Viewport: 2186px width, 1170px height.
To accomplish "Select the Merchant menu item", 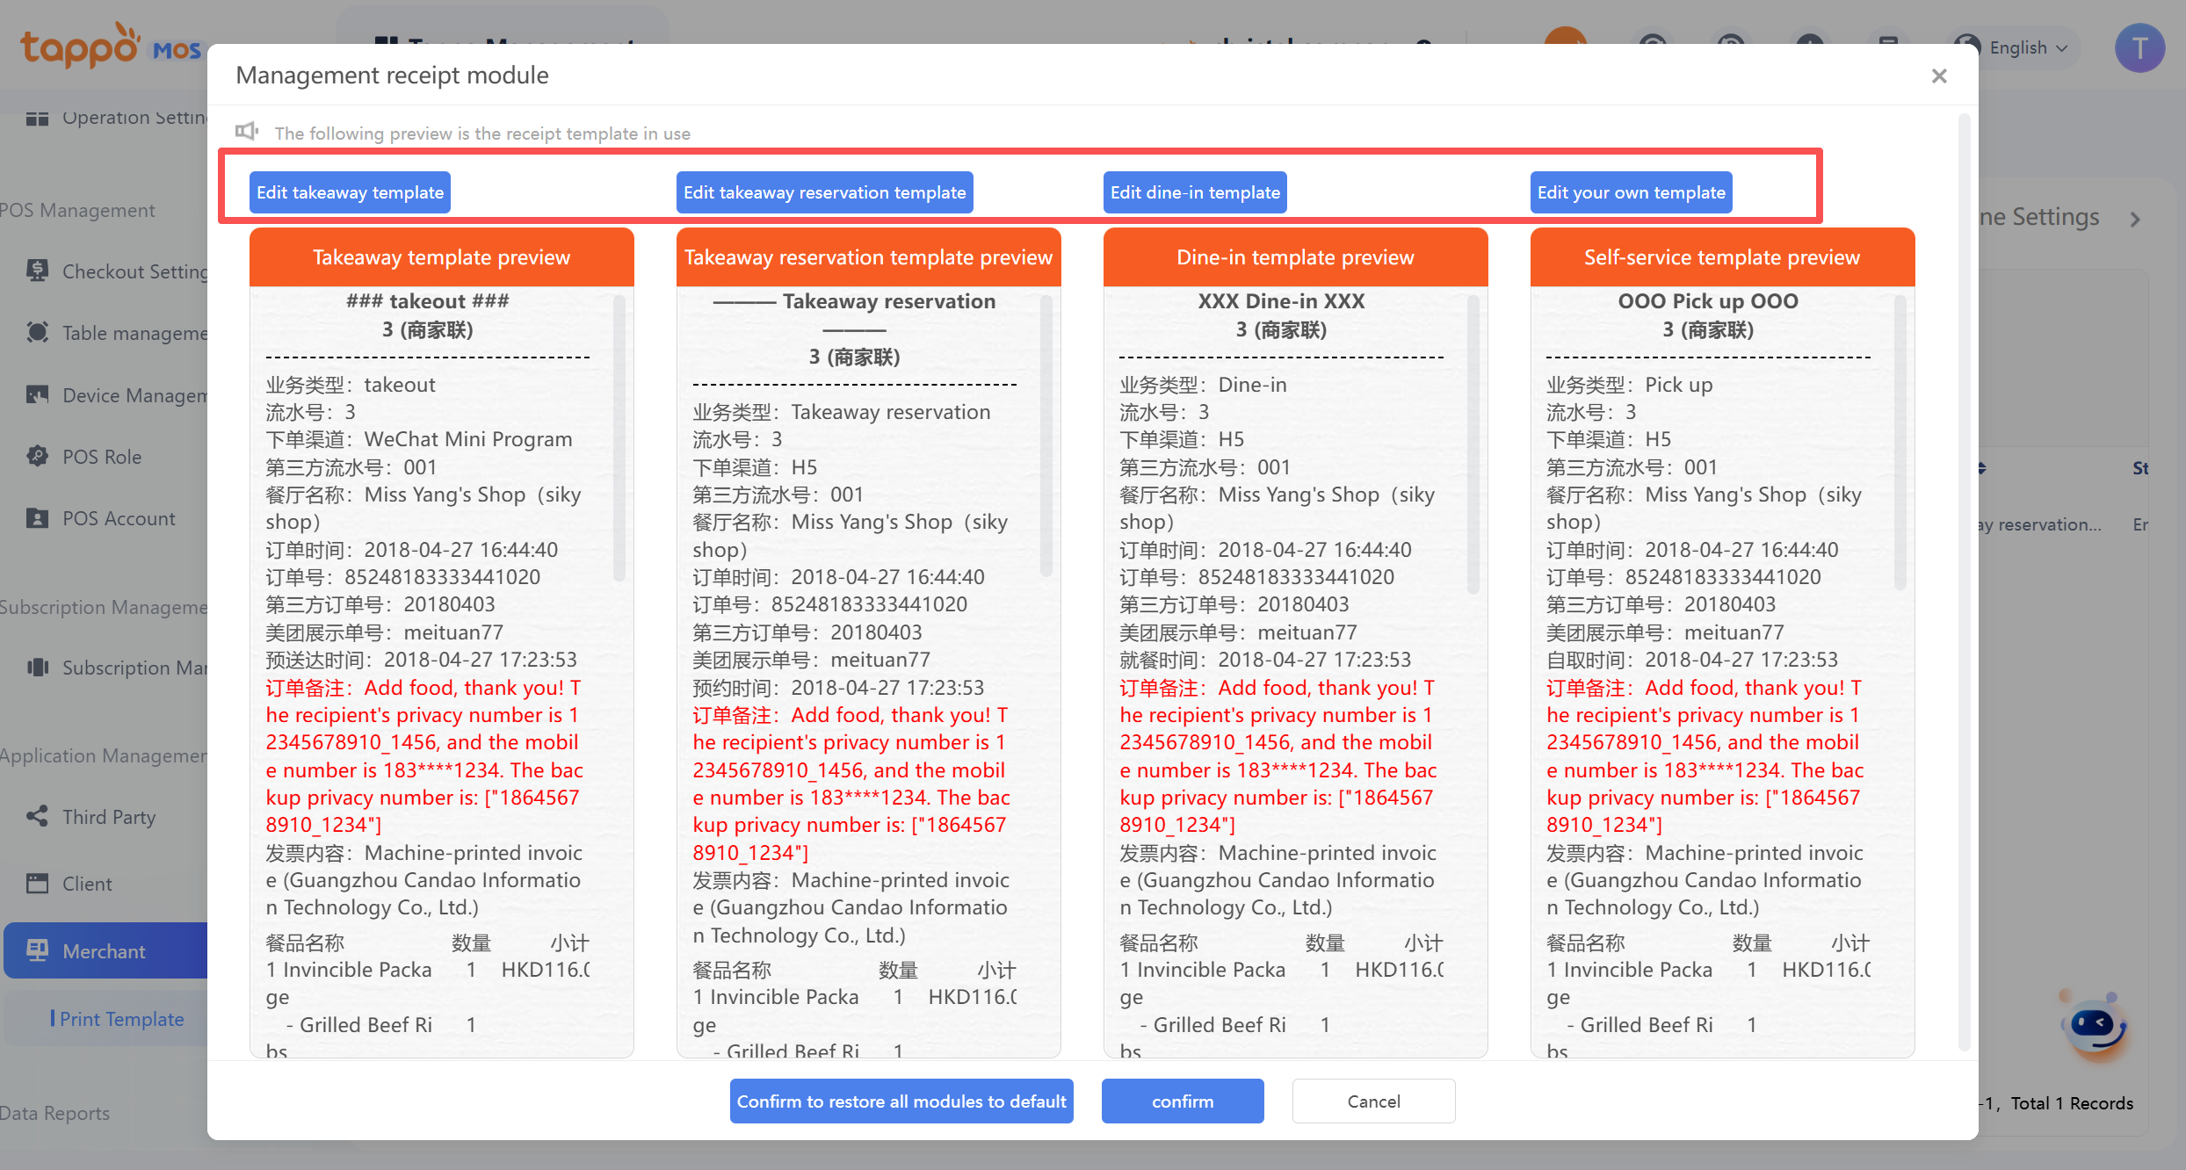I will click(104, 951).
